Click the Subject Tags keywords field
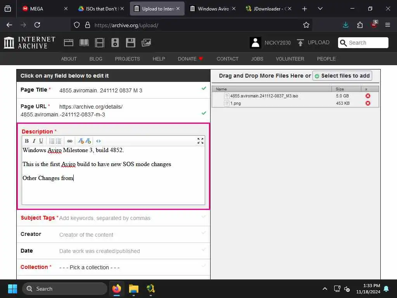The width and height of the screenshot is (397, 298). point(114,218)
